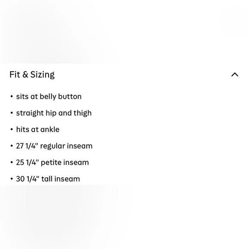Click the Fit & Sizing section heading
Viewport: 249px width, 249px height.
[32, 75]
